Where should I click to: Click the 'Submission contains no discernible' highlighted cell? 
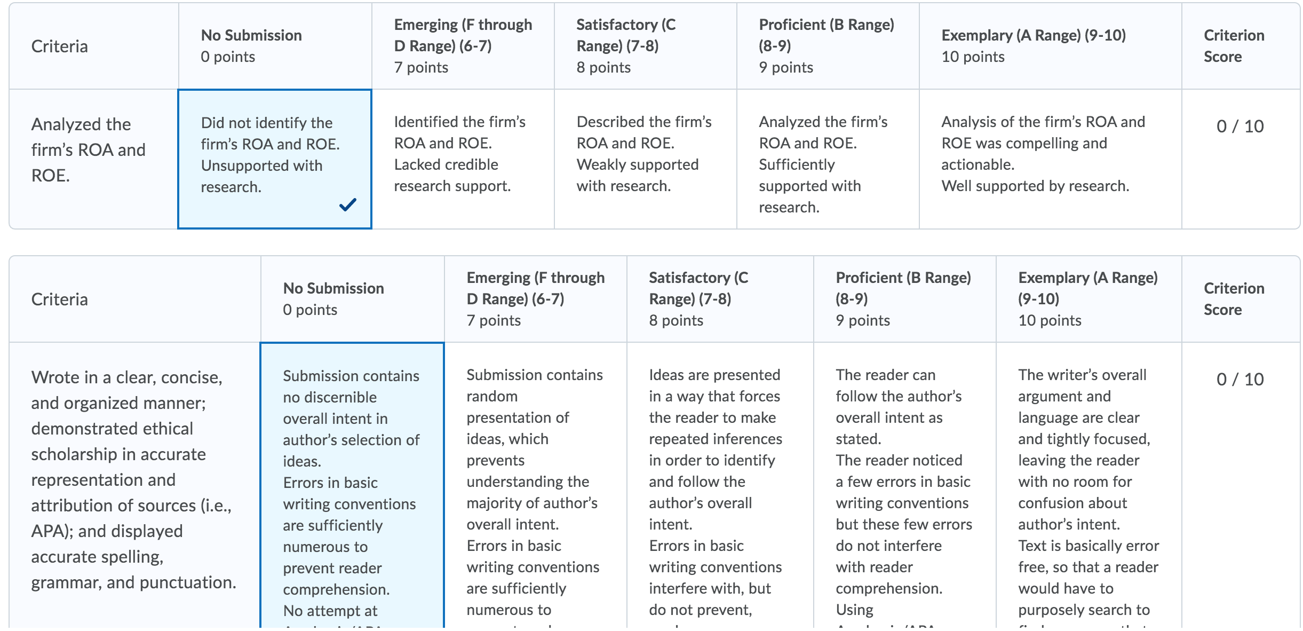pyautogui.click(x=352, y=485)
